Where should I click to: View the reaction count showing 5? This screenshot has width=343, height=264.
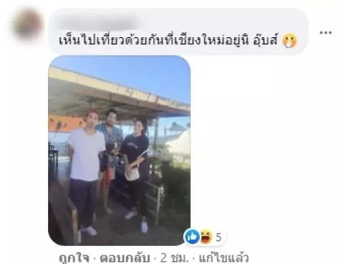pyautogui.click(x=219, y=237)
